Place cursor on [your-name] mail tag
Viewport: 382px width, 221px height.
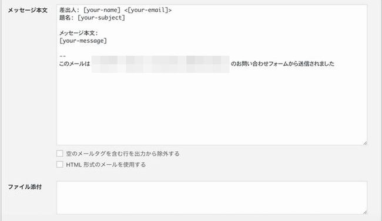coord(102,10)
